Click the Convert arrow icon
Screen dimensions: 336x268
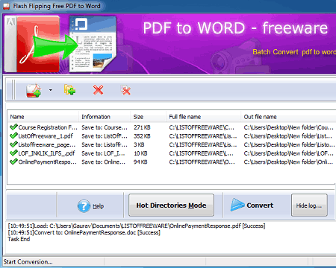(x=237, y=205)
